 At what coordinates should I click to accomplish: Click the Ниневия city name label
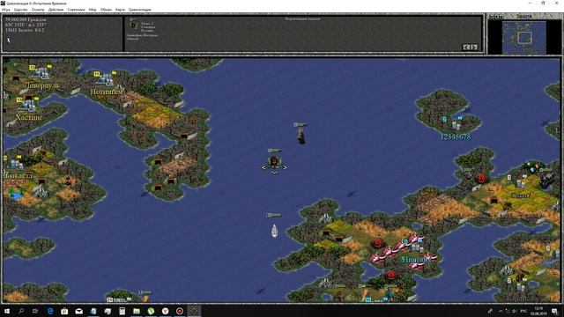[416, 260]
